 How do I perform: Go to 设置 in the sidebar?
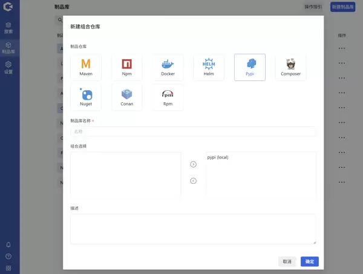(x=8, y=67)
